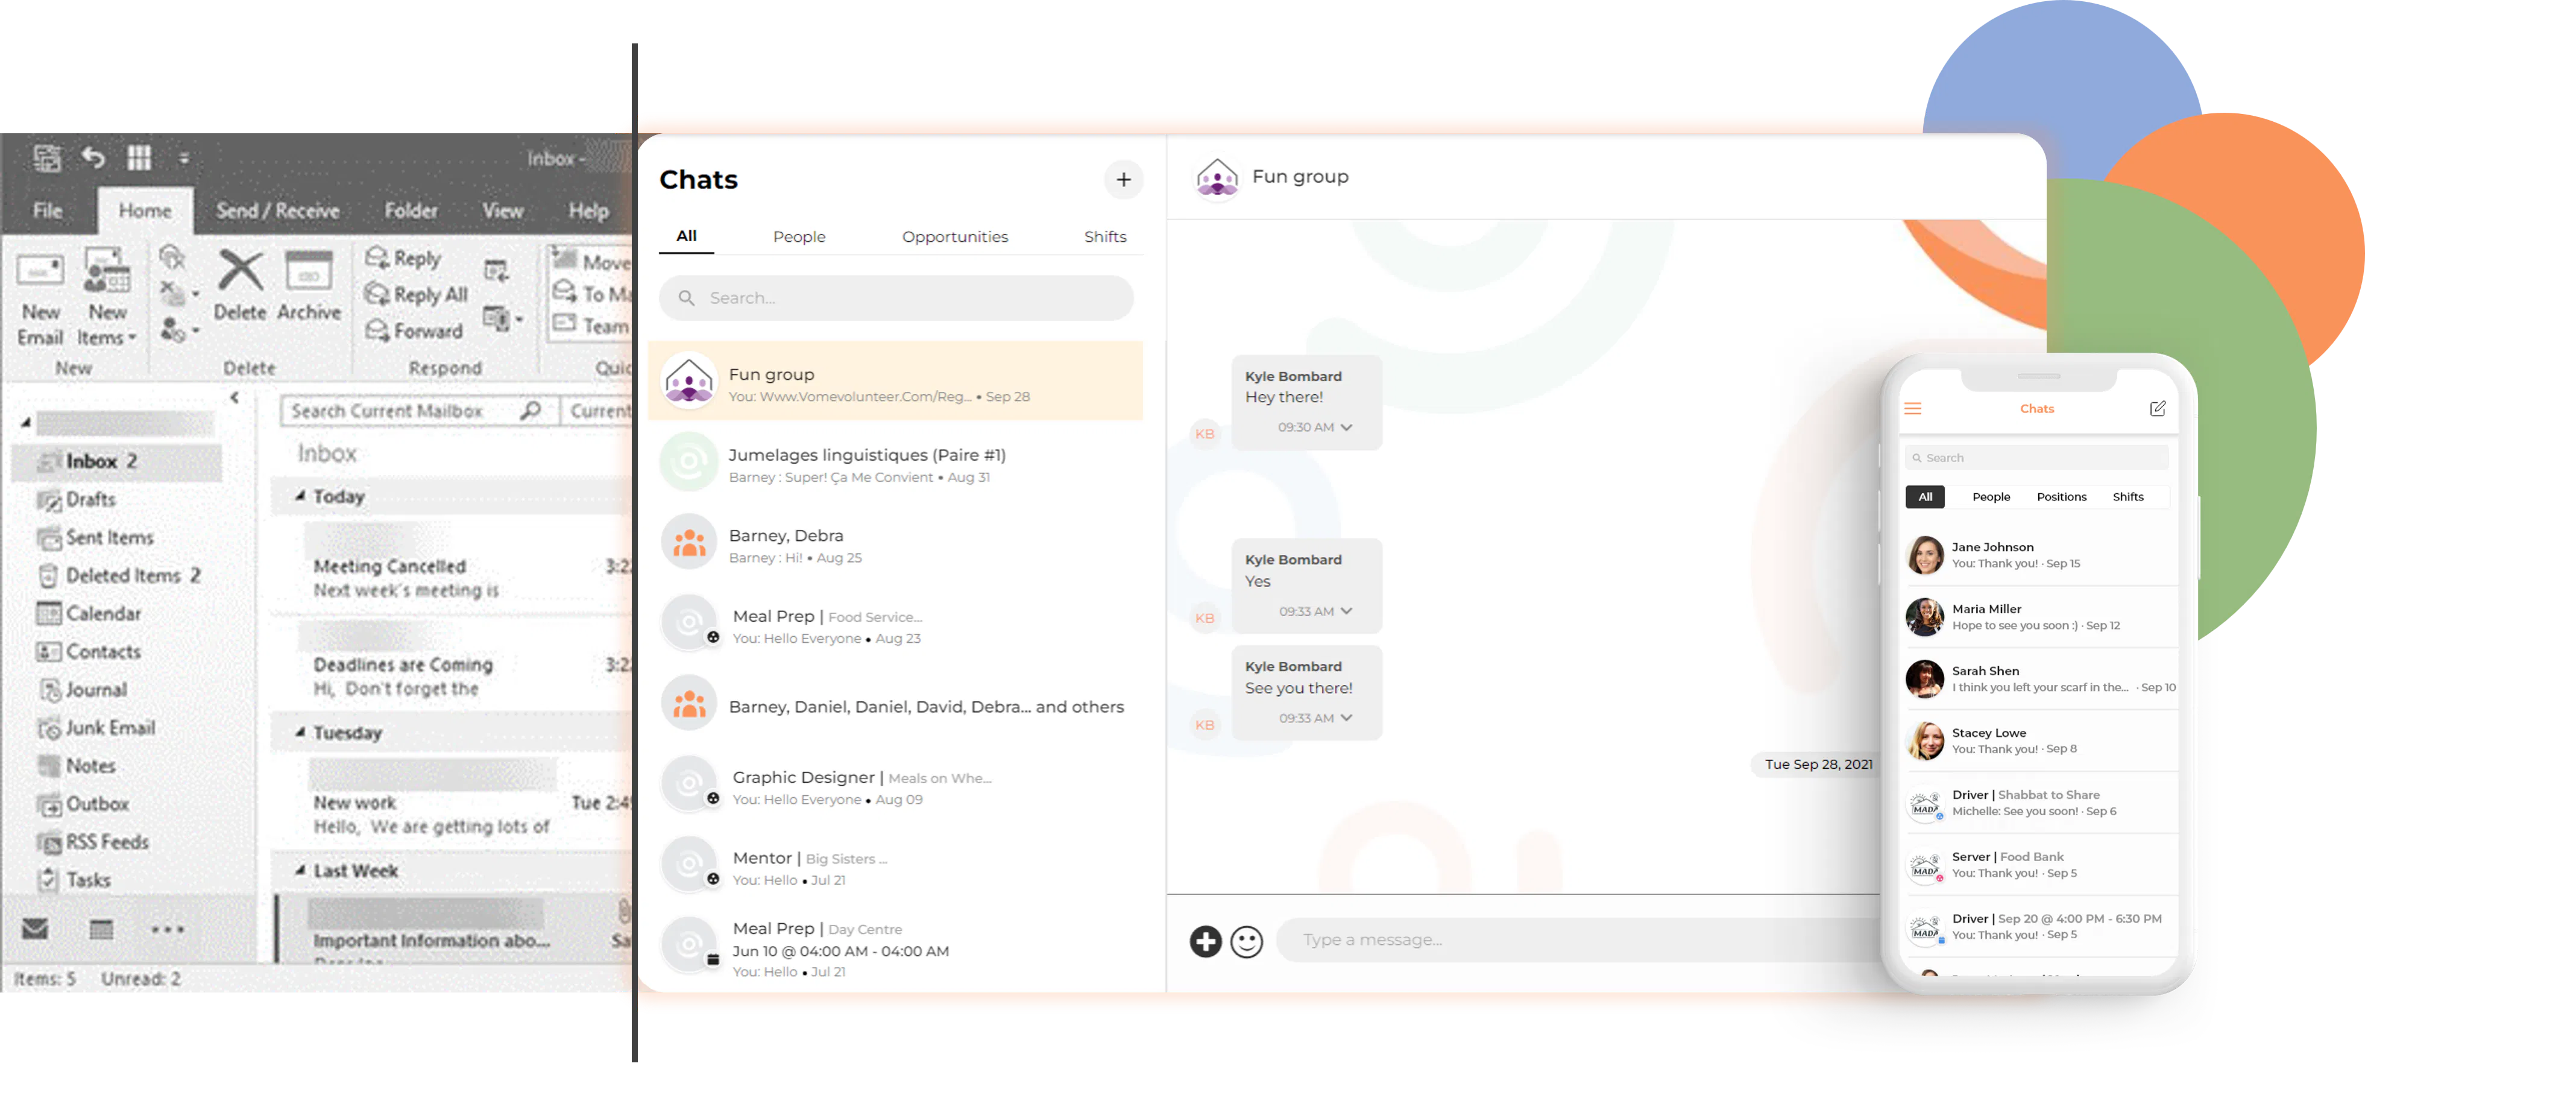
Task: Collapse the Outlook folder pane arrow
Action: pyautogui.click(x=234, y=397)
